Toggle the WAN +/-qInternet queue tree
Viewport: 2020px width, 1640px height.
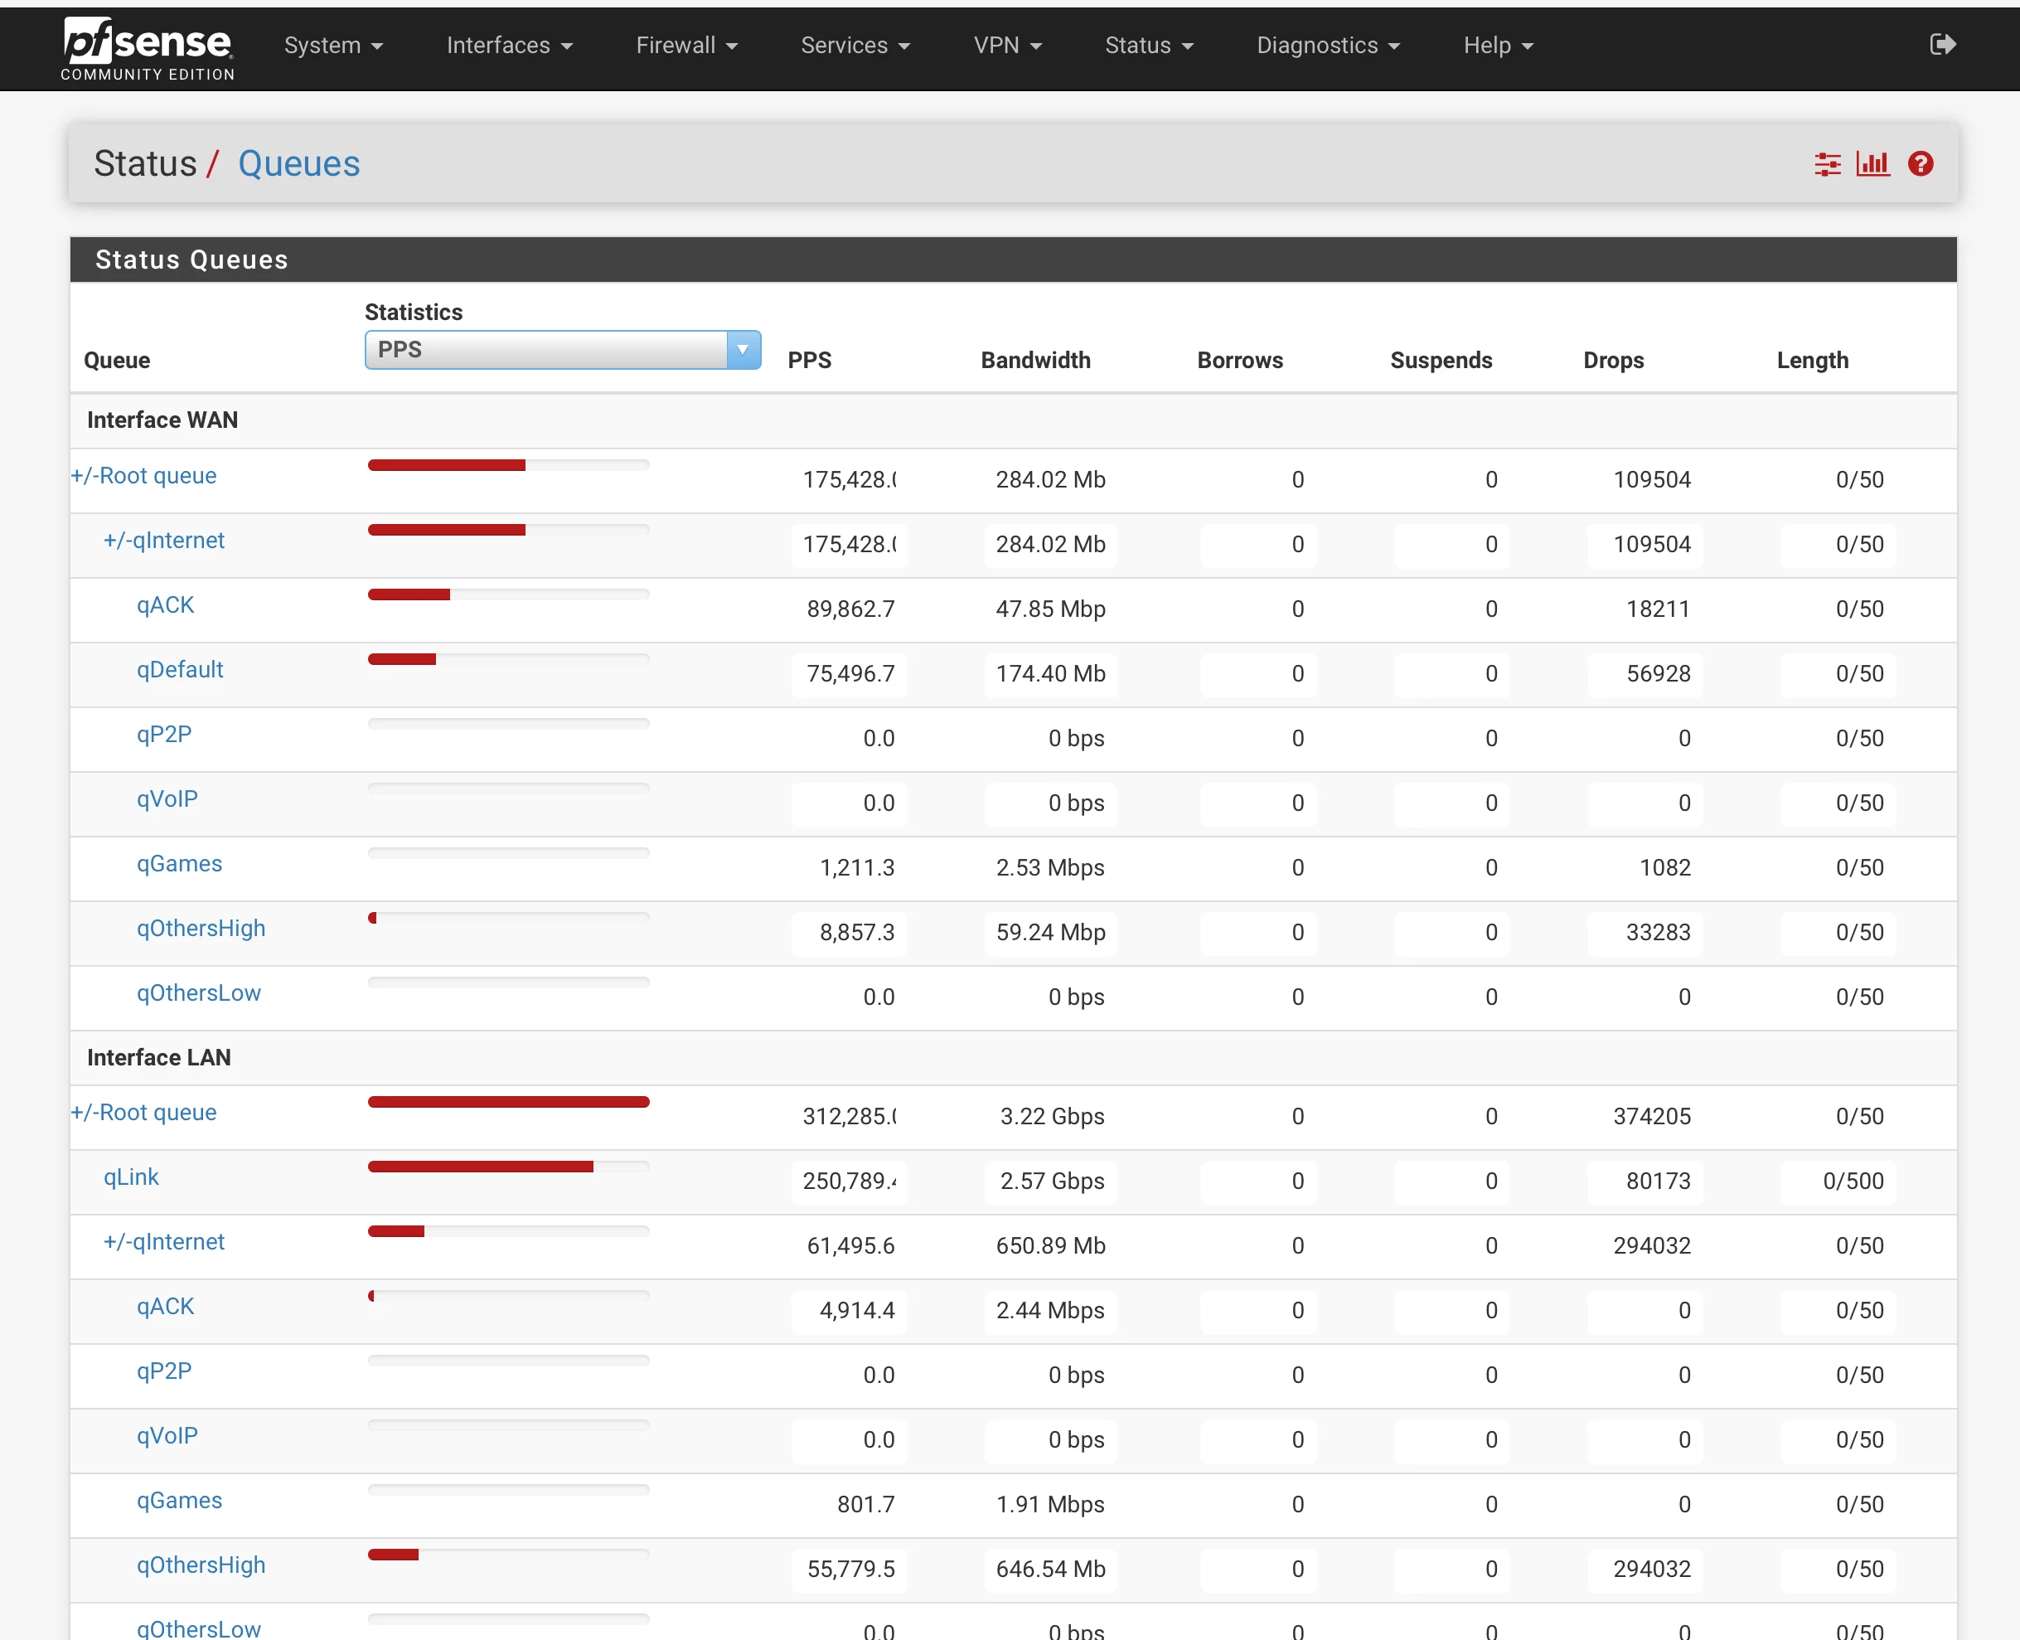(164, 541)
